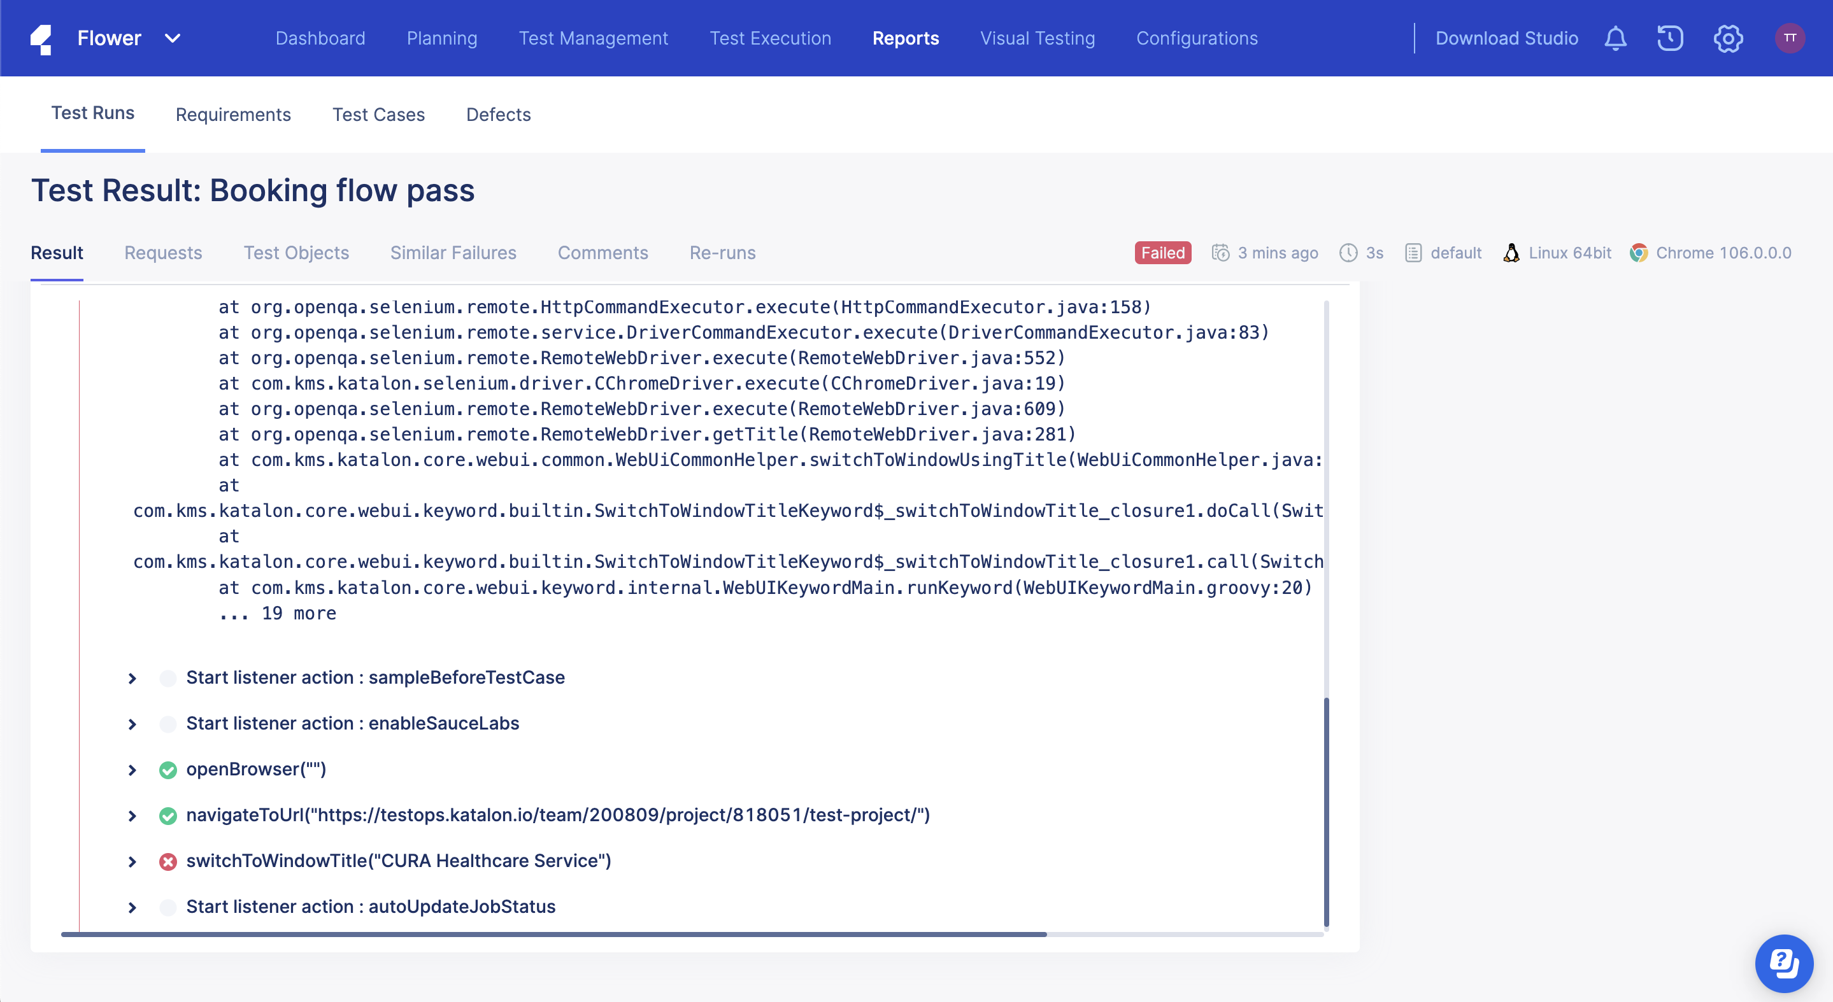The image size is (1833, 1002).
Task: Click the Linux penguin icon
Action: tap(1511, 253)
